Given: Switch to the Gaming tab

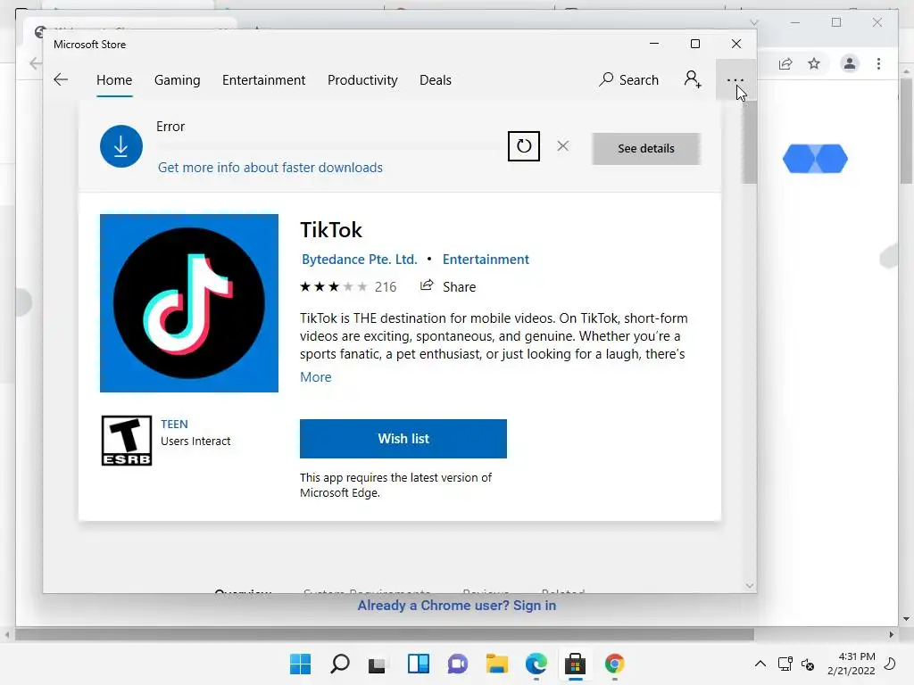Looking at the screenshot, I should [x=178, y=79].
